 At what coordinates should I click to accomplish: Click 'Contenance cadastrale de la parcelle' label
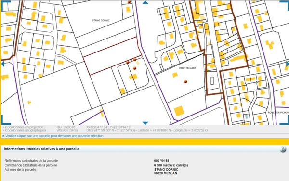pyautogui.click(x=31, y=165)
